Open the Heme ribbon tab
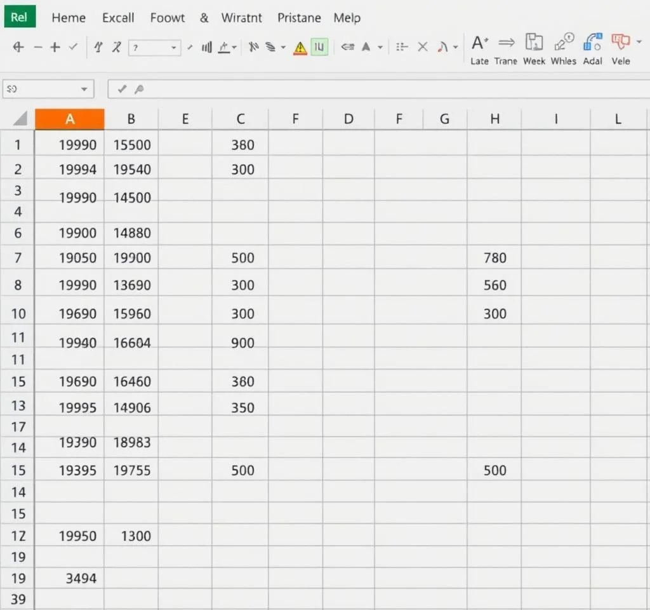650x610 pixels. (x=69, y=18)
